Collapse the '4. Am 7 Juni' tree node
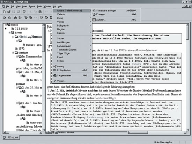192x144 pixels. (x=17, y=130)
